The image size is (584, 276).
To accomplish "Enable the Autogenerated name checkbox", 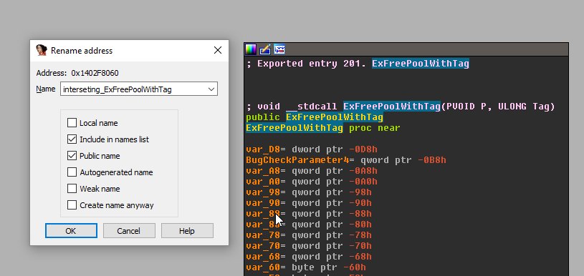I will [72, 172].
